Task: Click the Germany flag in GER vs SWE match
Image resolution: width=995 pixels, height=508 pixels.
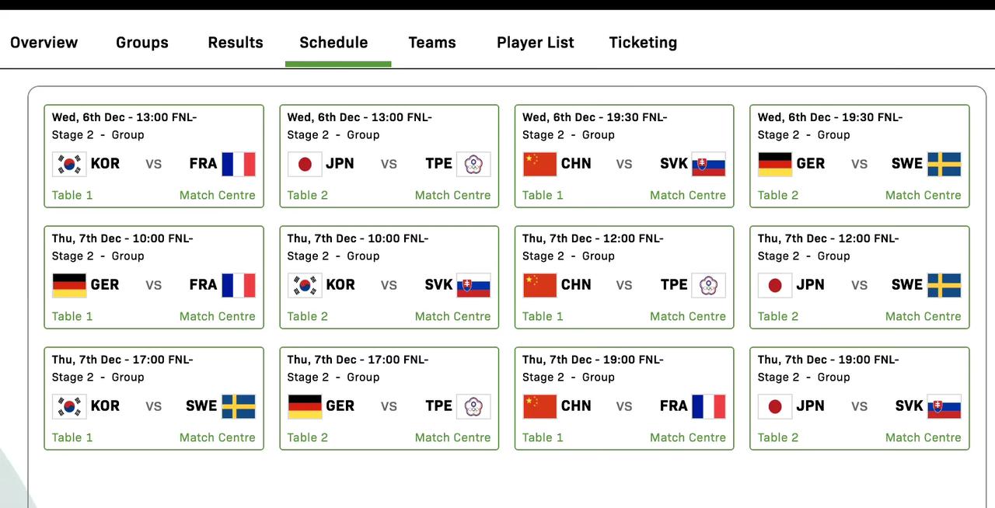Action: point(775,164)
